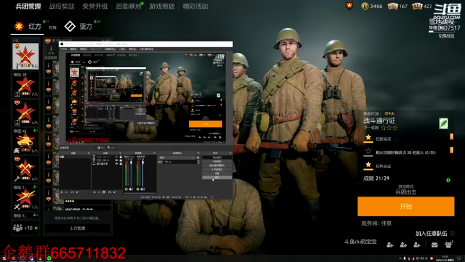Toggle lock on second text source
Viewport: 465px width, 262px height.
coord(120,160)
